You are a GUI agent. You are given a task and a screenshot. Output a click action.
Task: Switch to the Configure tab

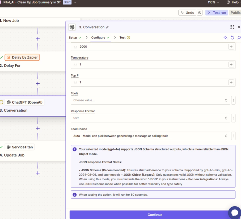tap(100, 38)
